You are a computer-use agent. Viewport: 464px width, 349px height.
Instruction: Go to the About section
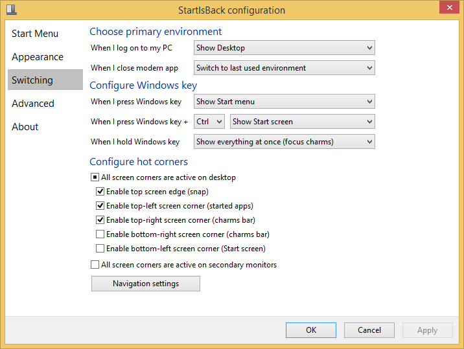(x=25, y=127)
